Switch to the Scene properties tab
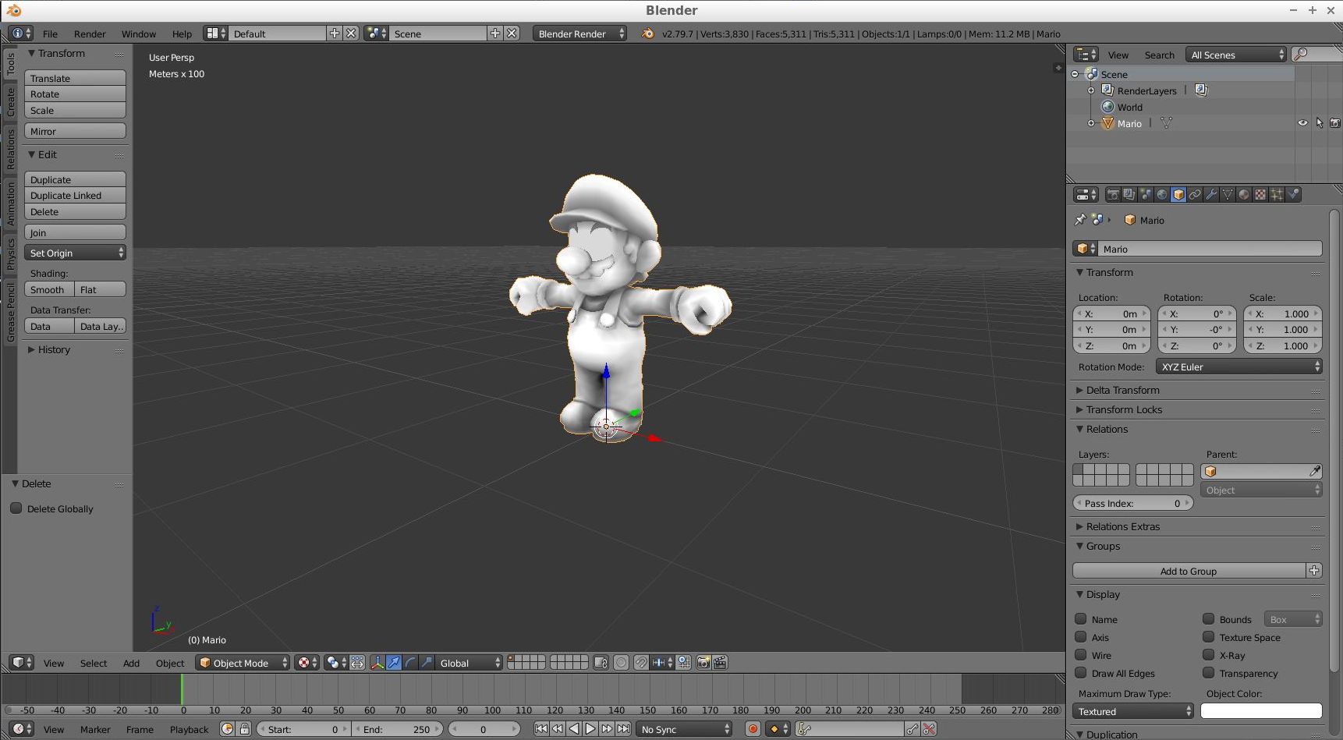 click(x=1146, y=195)
